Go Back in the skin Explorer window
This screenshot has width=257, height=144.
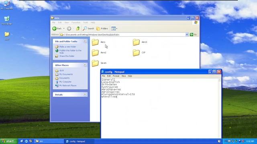point(57,28)
